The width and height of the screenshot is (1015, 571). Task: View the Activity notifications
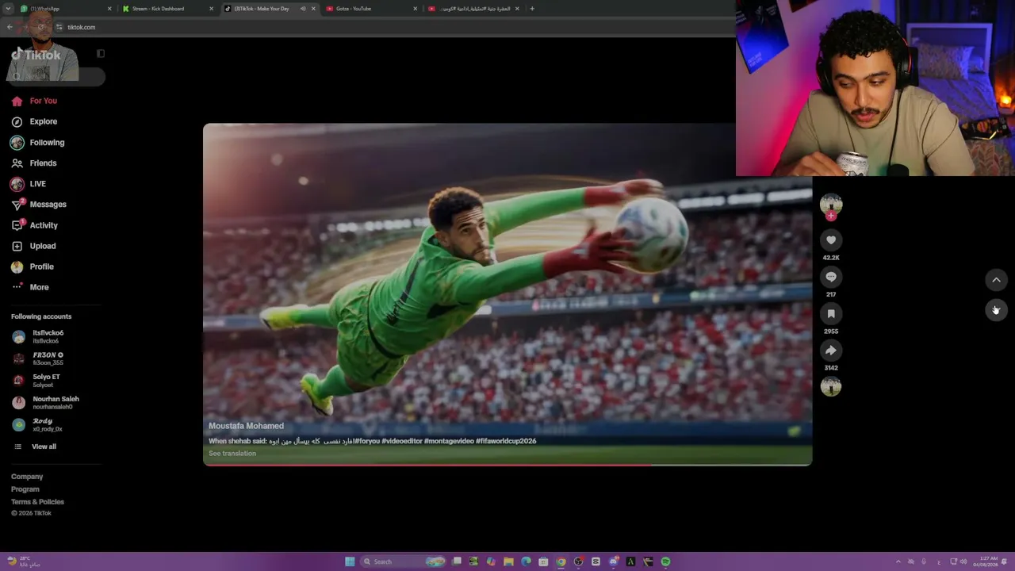click(34, 225)
